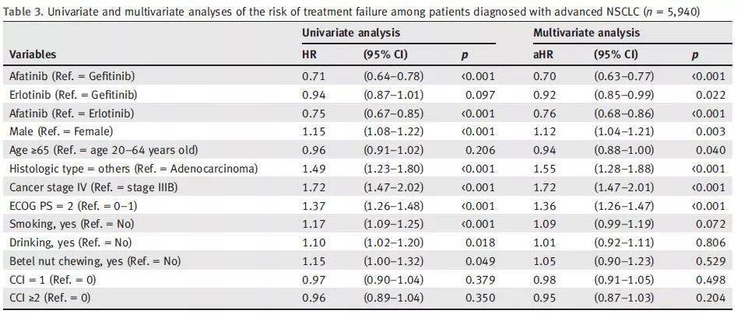Select the Cancer stage IV row label
The image size is (741, 314).
coord(92,187)
